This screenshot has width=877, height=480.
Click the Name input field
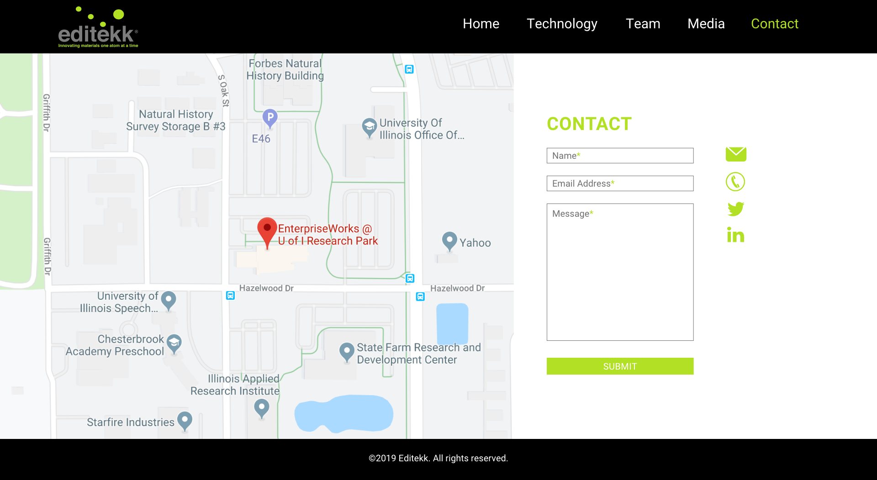tap(620, 156)
